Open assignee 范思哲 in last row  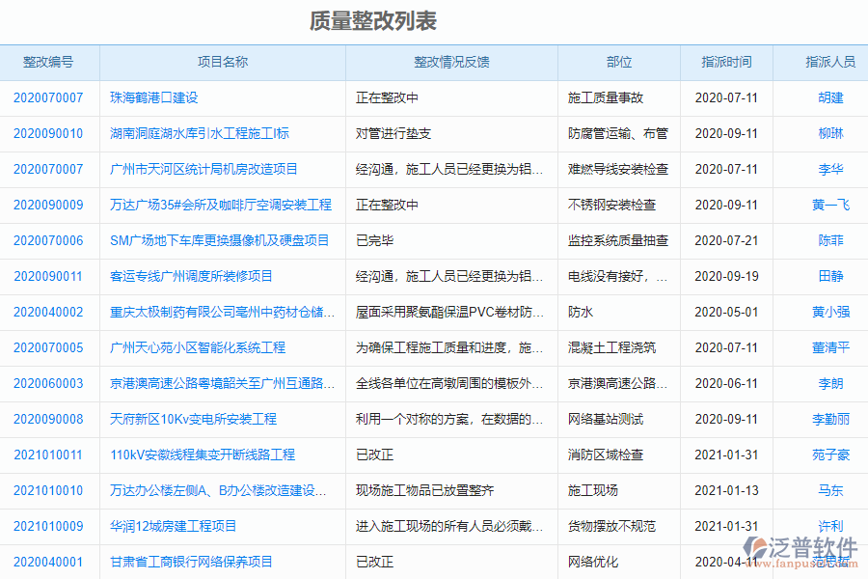(x=830, y=562)
